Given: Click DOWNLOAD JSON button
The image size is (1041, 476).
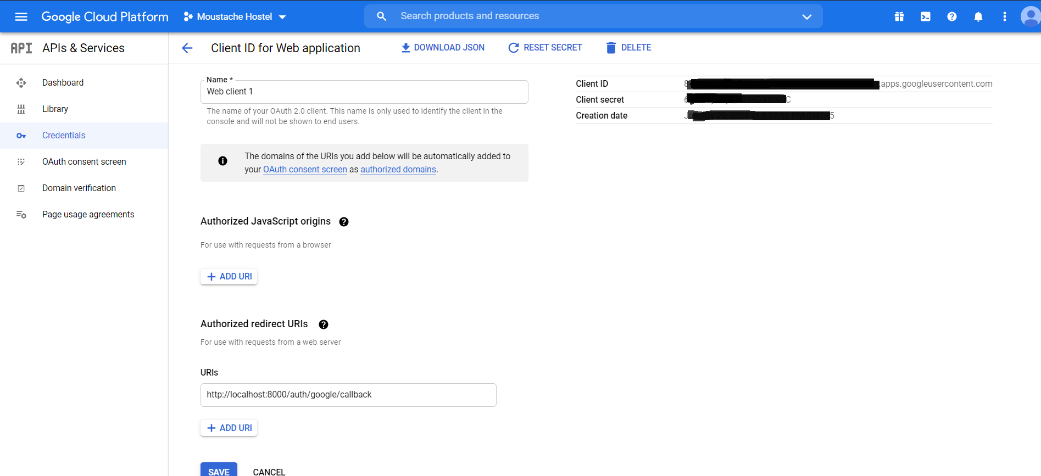Looking at the screenshot, I should click(x=443, y=48).
